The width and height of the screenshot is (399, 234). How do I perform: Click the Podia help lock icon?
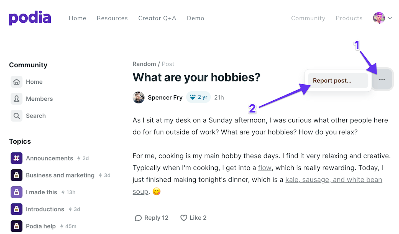17,226
